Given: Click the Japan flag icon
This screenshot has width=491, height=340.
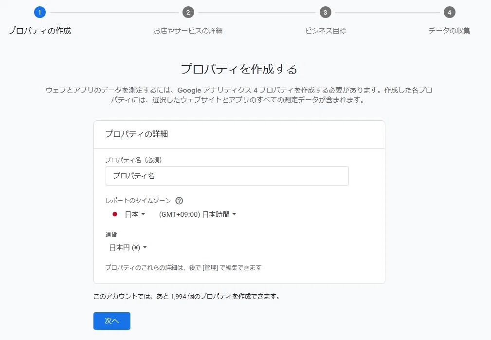Looking at the screenshot, I should (115, 214).
